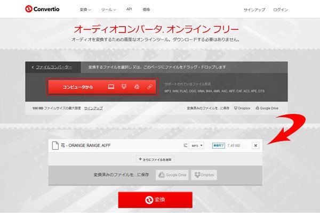Open the API page from top navigation
Viewport: 320px width, 213px height.
click(x=129, y=10)
